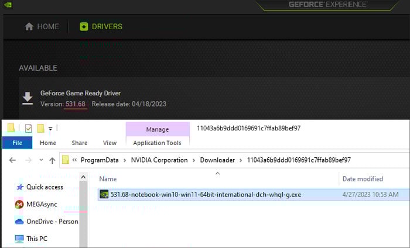This screenshot has width=410, height=248.
Task: Open Quick access in navigation pane
Action: 45,187
